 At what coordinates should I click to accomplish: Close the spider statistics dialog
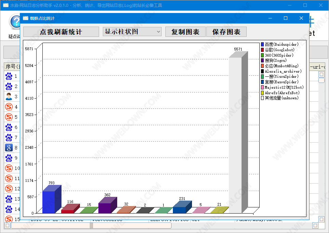[301, 18]
